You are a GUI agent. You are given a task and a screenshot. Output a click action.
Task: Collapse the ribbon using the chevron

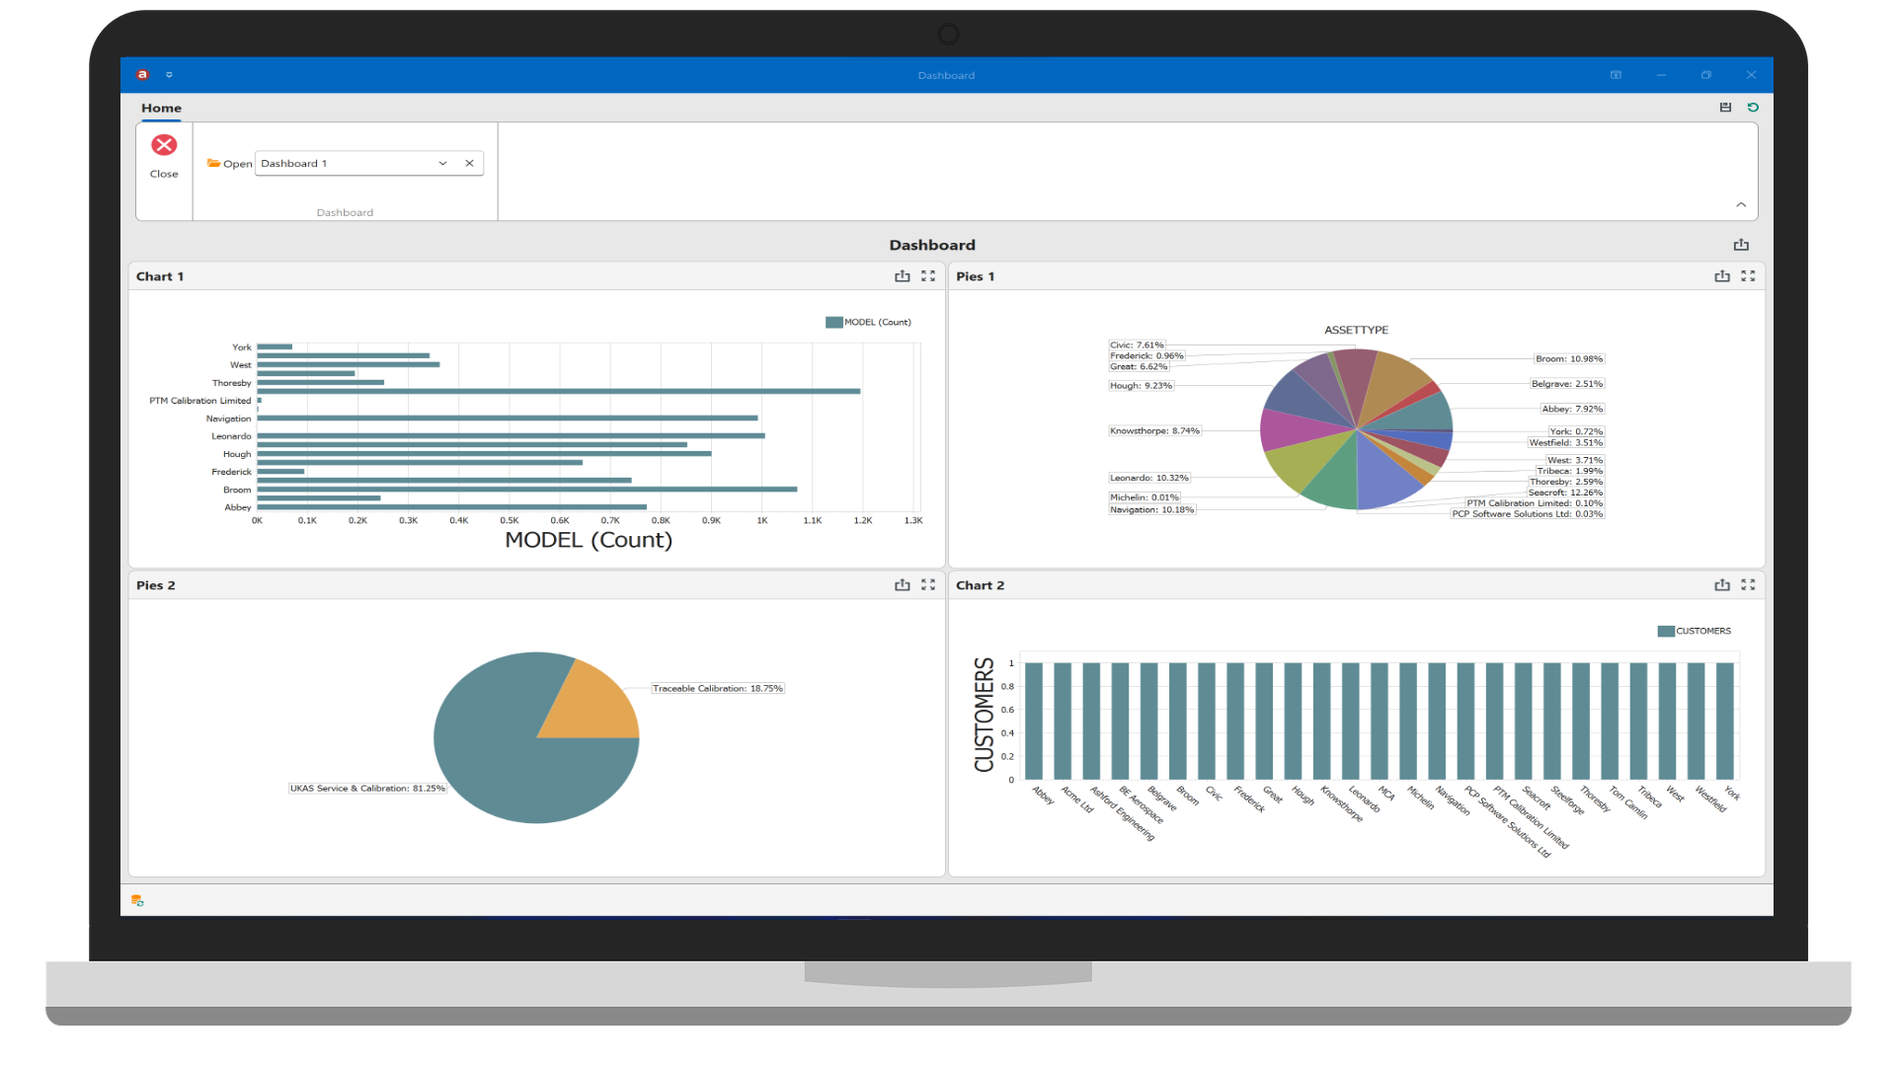(1741, 205)
